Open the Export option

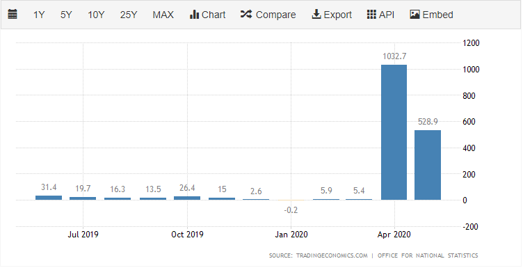(332, 15)
